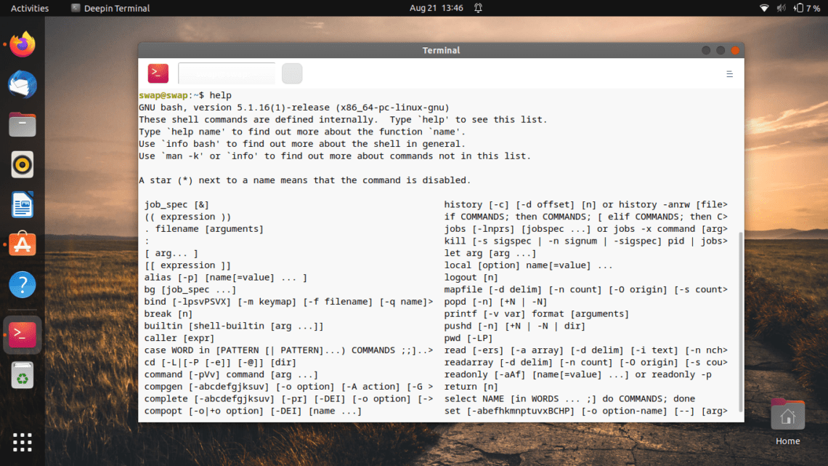Image resolution: width=828 pixels, height=466 pixels.
Task: Select the swap@swap terminal tab
Action: pos(225,73)
